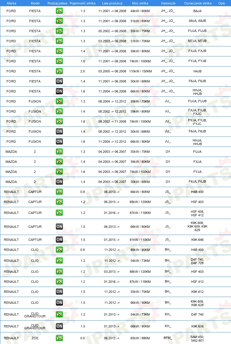Click petrol icon in Mazda 2 1.3 row
Screen dimensions: 231x344
(x=59, y=152)
